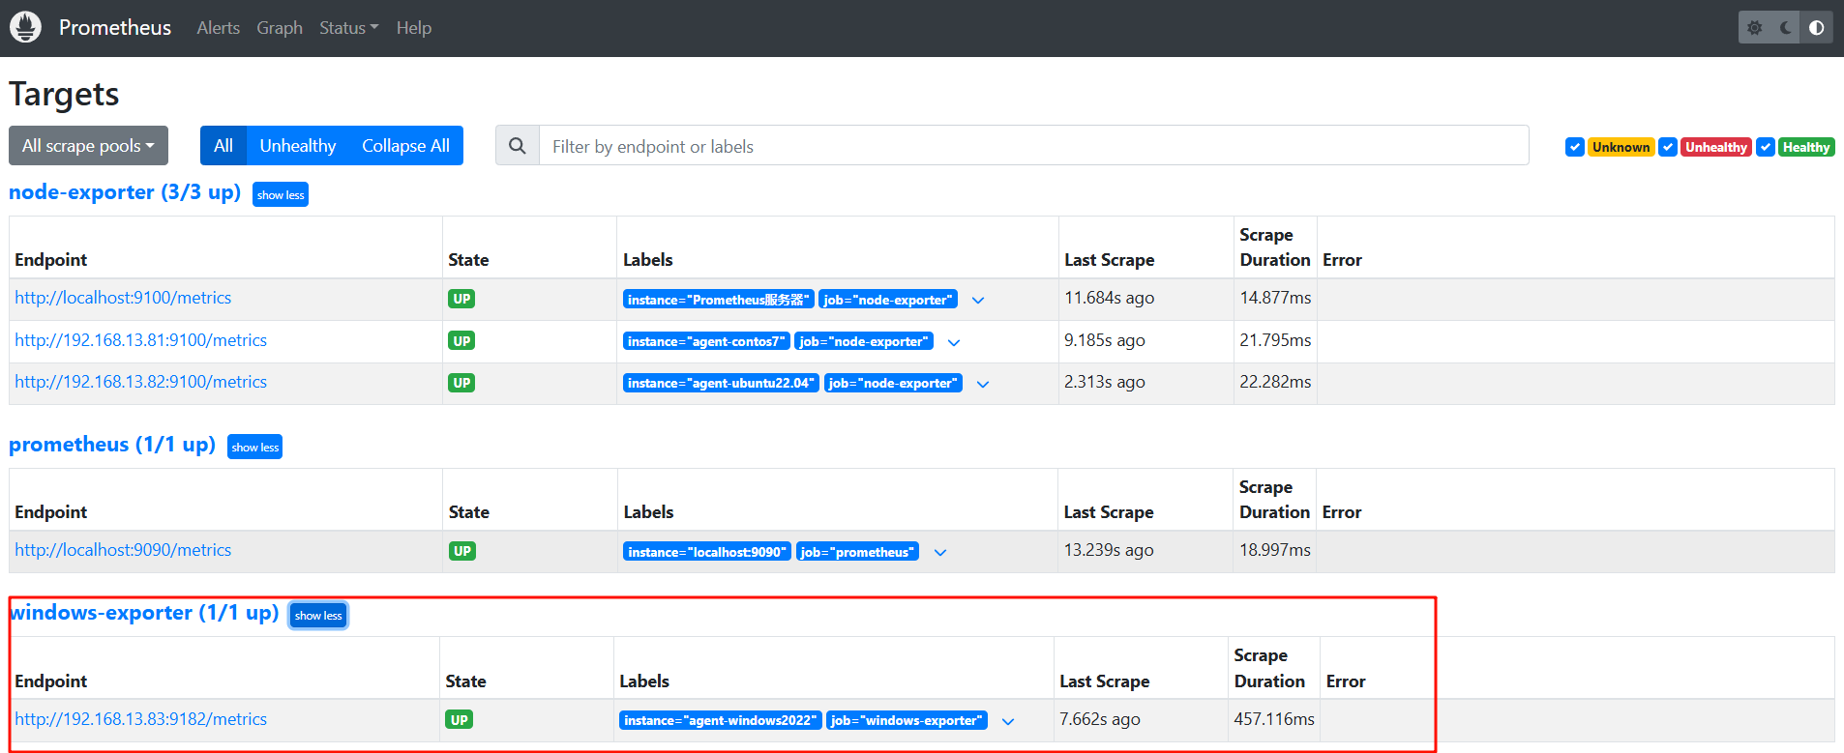The width and height of the screenshot is (1844, 753).
Task: Click the Collapse All button
Action: [x=405, y=146]
